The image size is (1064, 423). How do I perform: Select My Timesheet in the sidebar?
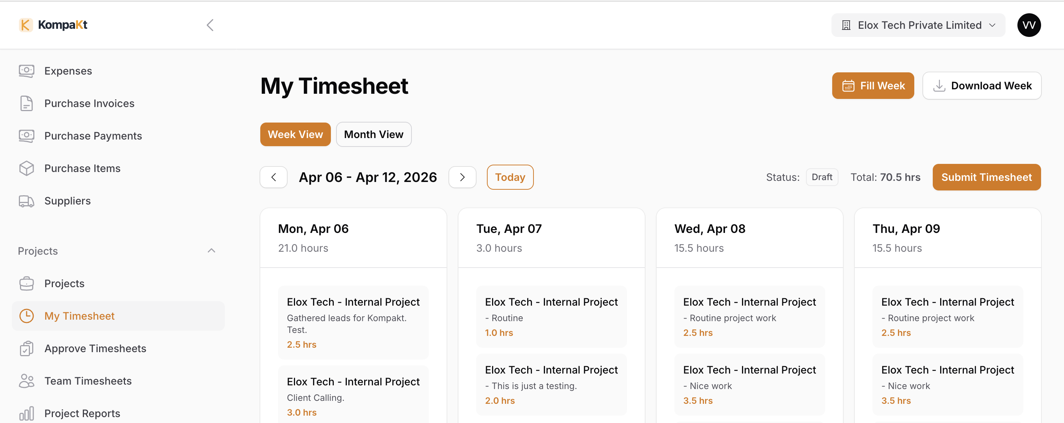point(118,316)
